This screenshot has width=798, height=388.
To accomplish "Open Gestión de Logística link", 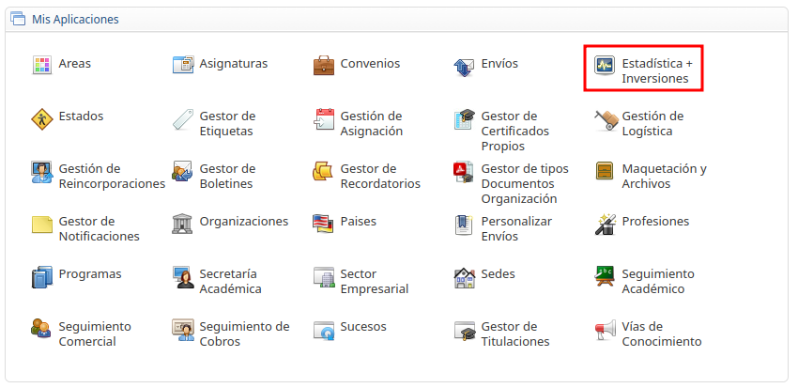I will click(653, 124).
